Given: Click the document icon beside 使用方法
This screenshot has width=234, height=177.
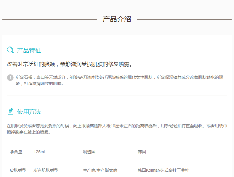Looking at the screenshot, I should coord(10,111).
